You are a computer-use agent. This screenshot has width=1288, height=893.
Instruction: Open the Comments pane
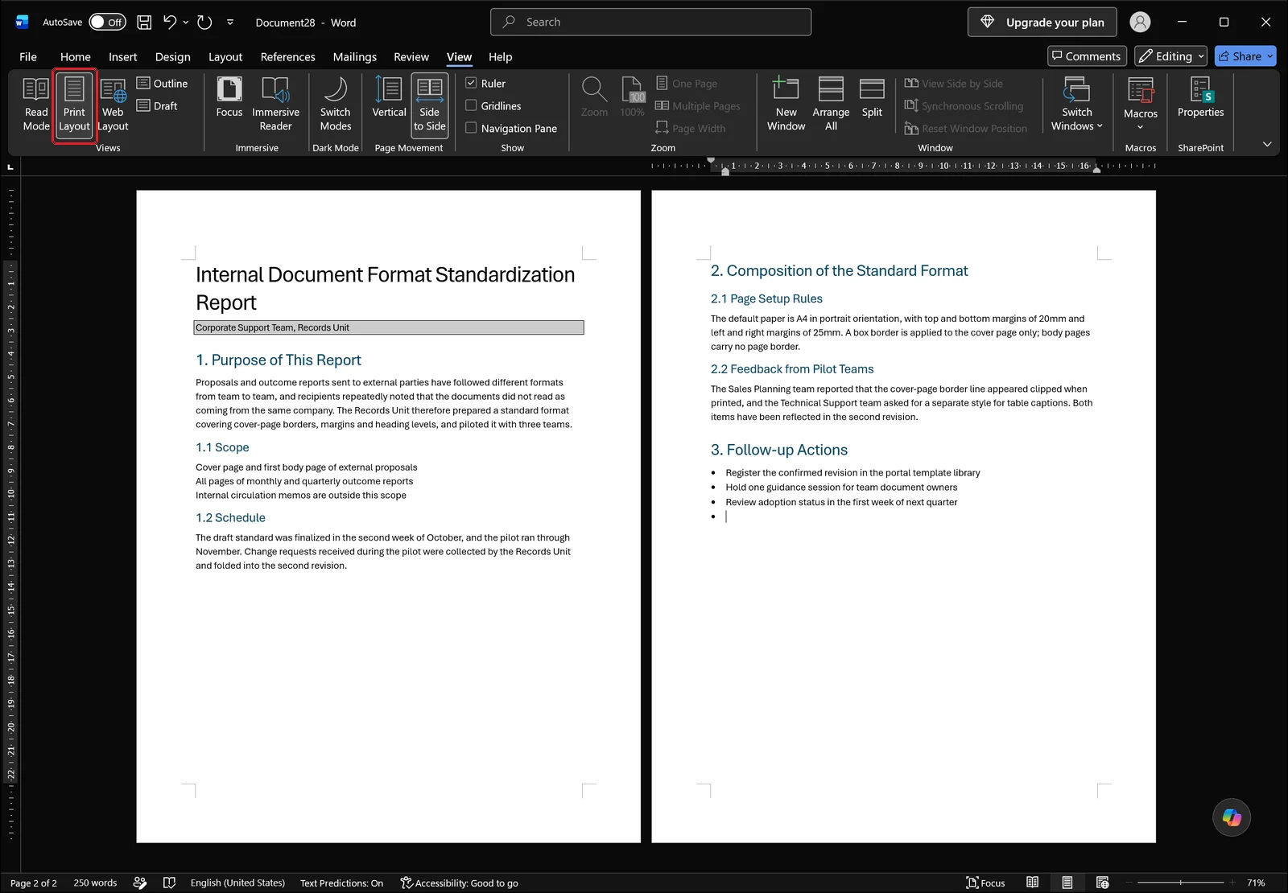1086,56
